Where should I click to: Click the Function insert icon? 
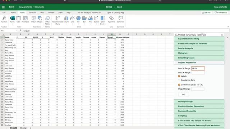[4, 19]
